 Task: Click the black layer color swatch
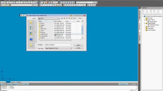click(10, 5)
